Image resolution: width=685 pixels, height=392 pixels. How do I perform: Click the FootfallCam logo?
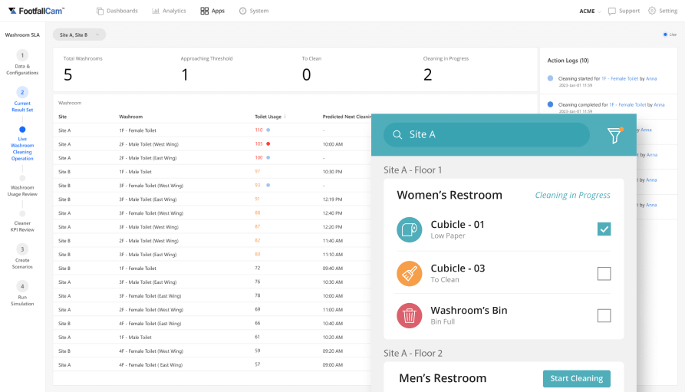pyautogui.click(x=36, y=11)
